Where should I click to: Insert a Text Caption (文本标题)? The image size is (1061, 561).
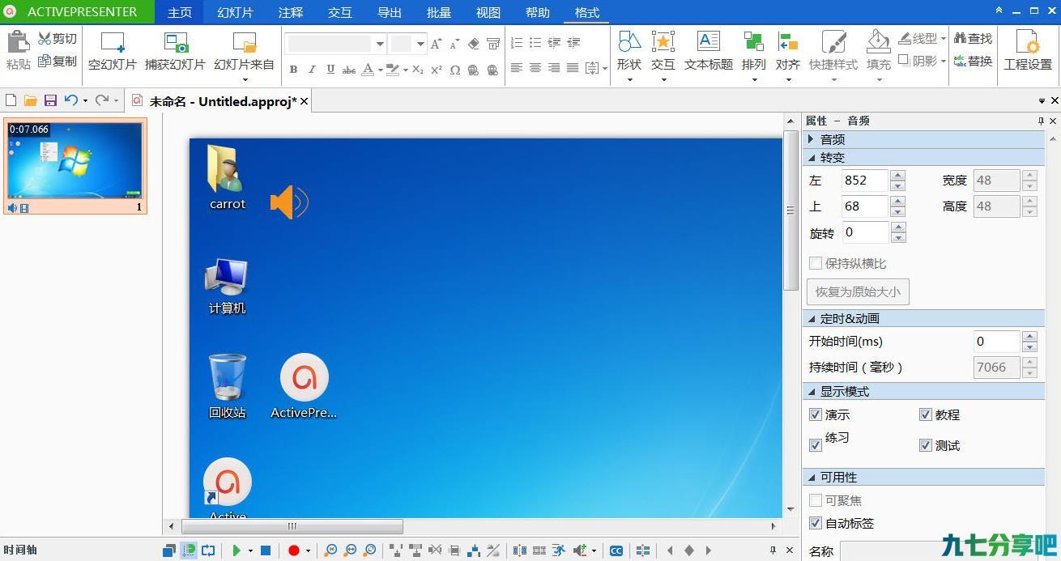(709, 52)
